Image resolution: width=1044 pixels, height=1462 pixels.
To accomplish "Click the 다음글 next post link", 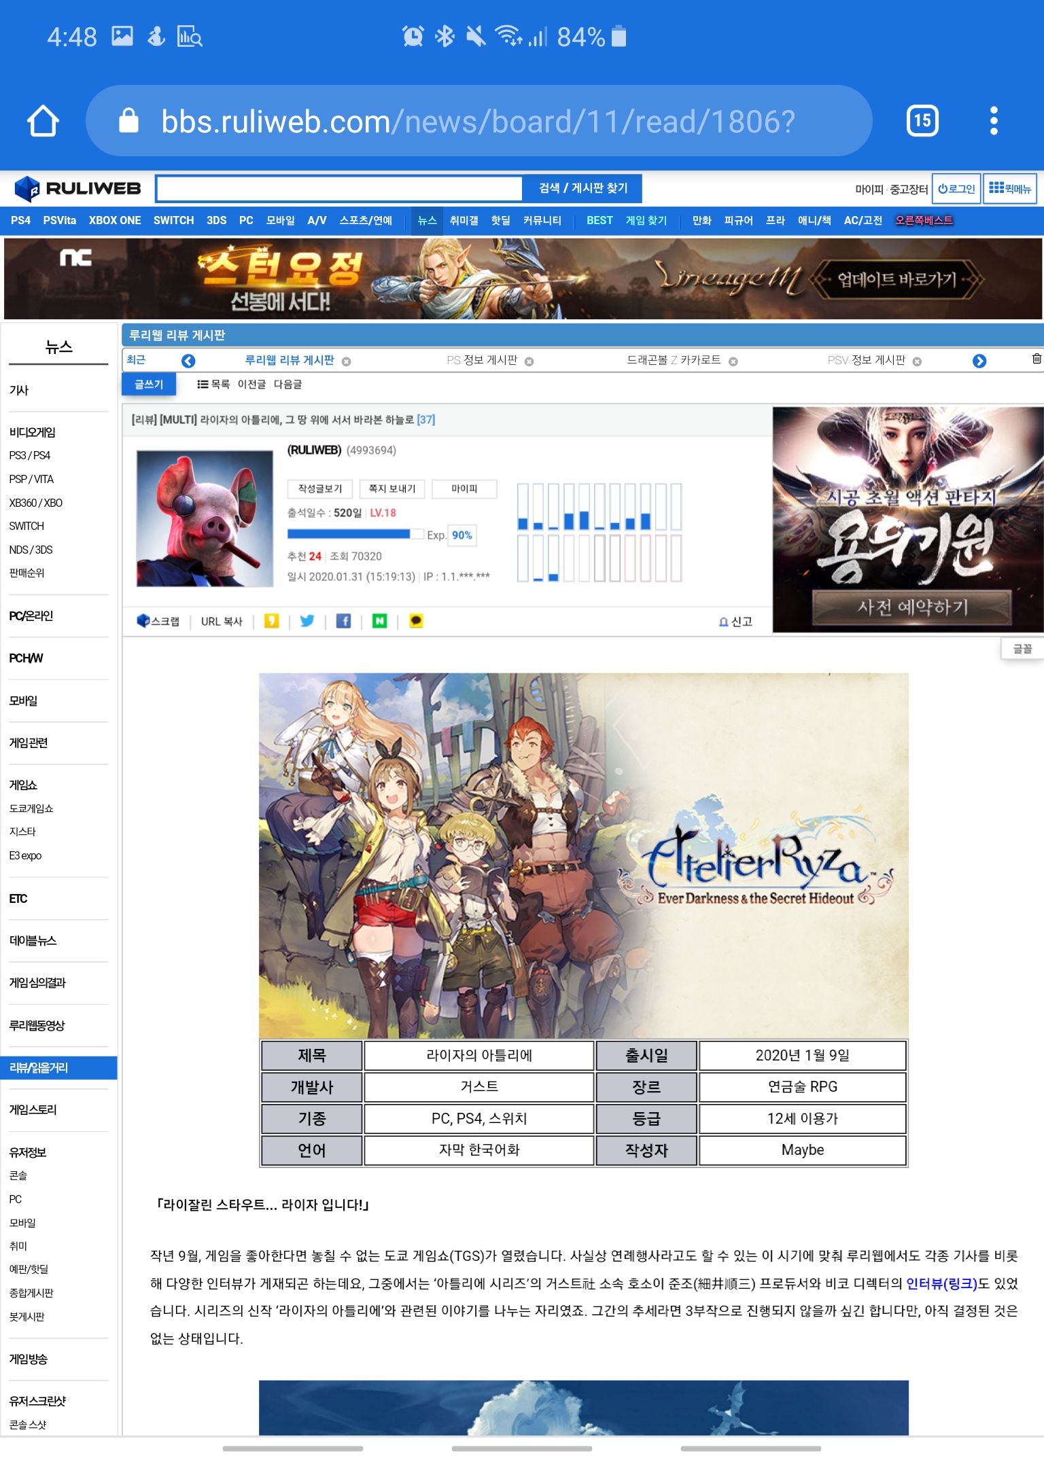I will tap(288, 385).
